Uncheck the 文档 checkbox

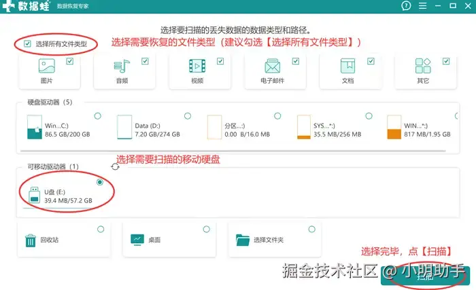click(x=371, y=61)
